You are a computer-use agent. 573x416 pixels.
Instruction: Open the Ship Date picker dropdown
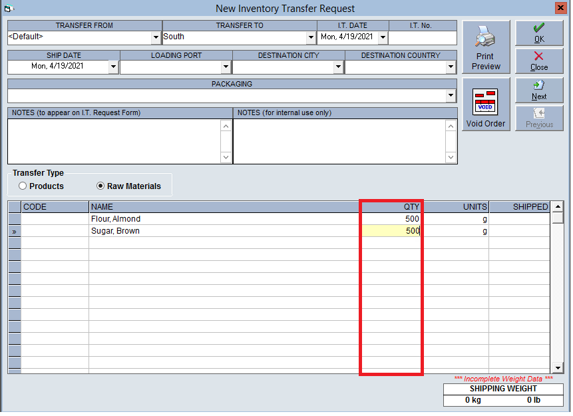pyautogui.click(x=114, y=67)
